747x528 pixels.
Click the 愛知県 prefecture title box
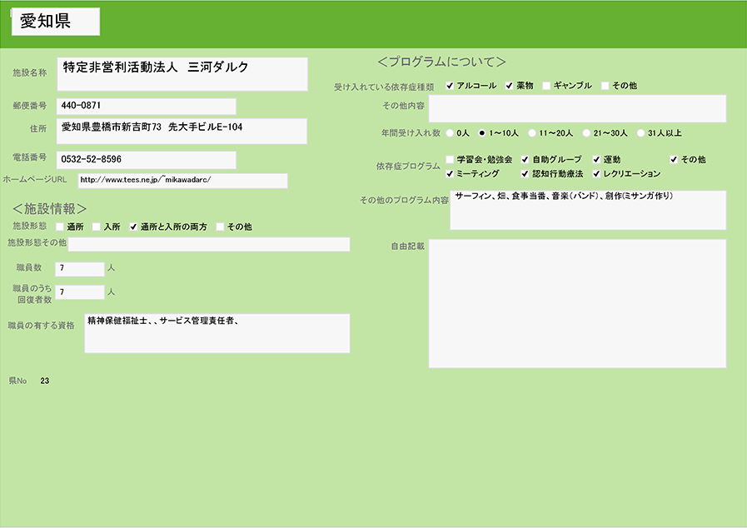[x=56, y=22]
